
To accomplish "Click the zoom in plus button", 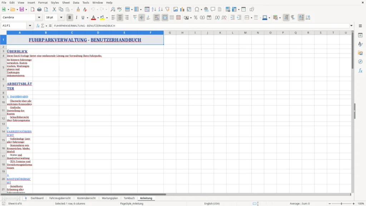I will click(353, 203).
